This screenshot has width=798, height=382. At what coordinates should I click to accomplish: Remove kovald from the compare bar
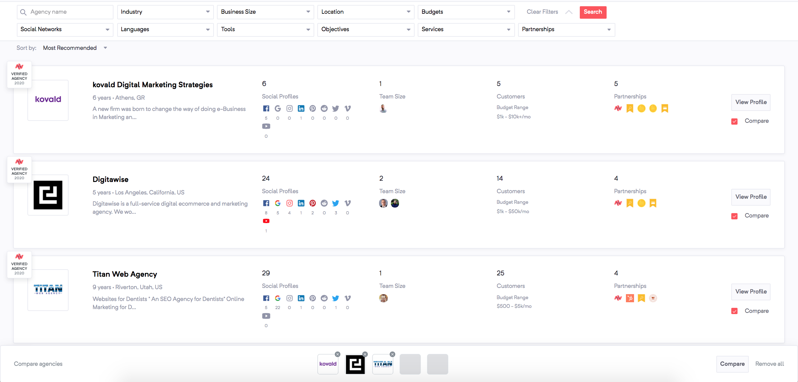[x=338, y=354]
